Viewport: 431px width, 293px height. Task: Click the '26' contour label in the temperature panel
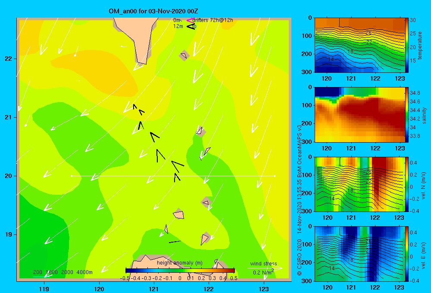click(369, 33)
